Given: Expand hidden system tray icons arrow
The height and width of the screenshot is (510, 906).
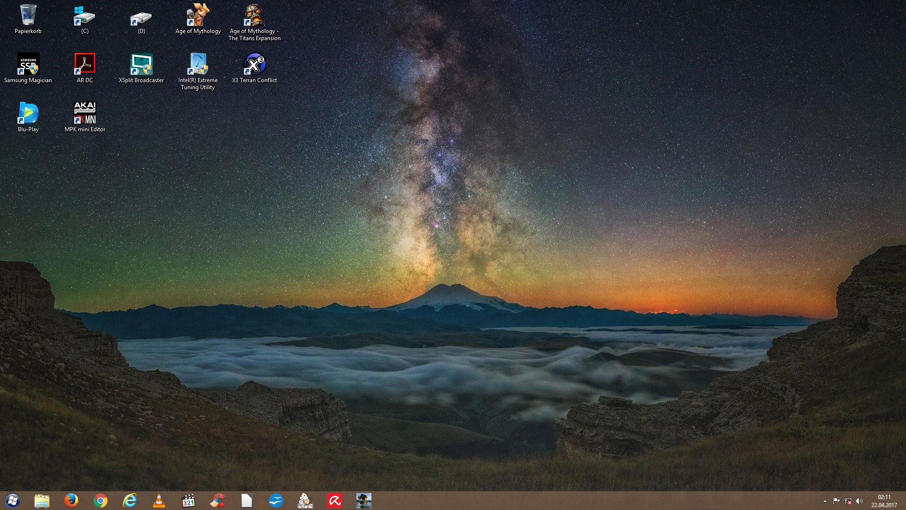Looking at the screenshot, I should point(825,501).
